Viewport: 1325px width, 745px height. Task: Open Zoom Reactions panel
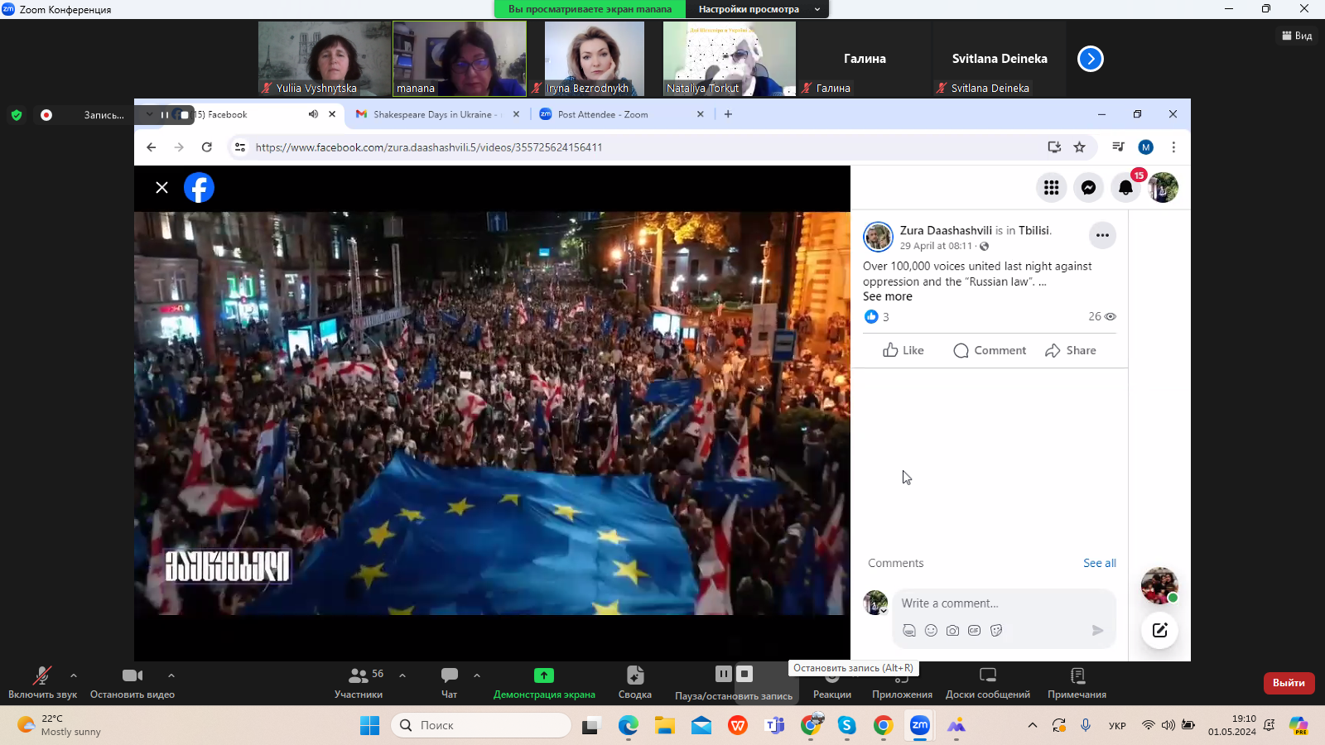pos(831,684)
